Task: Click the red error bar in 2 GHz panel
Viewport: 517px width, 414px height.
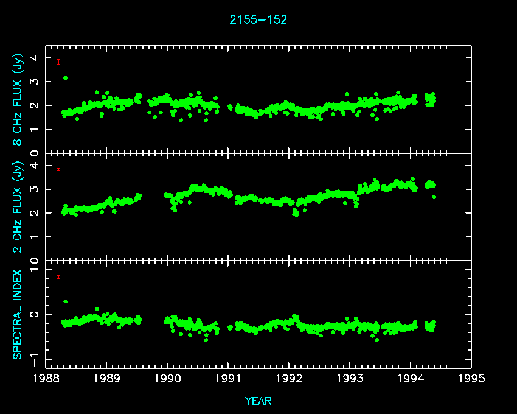Action: pos(58,169)
